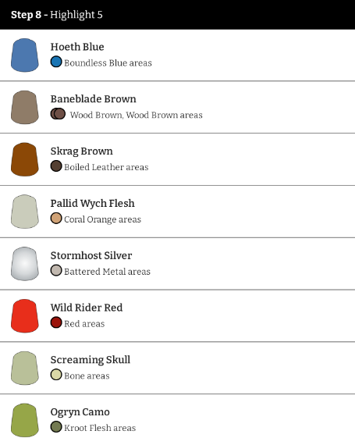Open the Hoeth Blue paint title

point(77,47)
